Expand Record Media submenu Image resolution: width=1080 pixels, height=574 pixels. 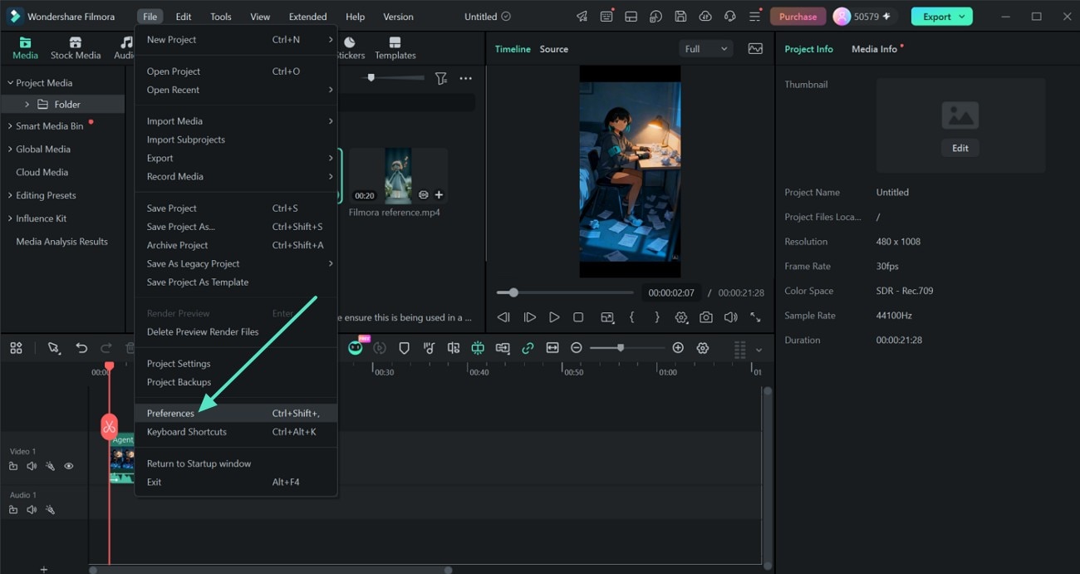click(331, 177)
